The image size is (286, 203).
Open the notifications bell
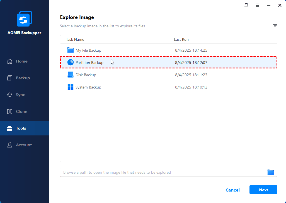246,5
